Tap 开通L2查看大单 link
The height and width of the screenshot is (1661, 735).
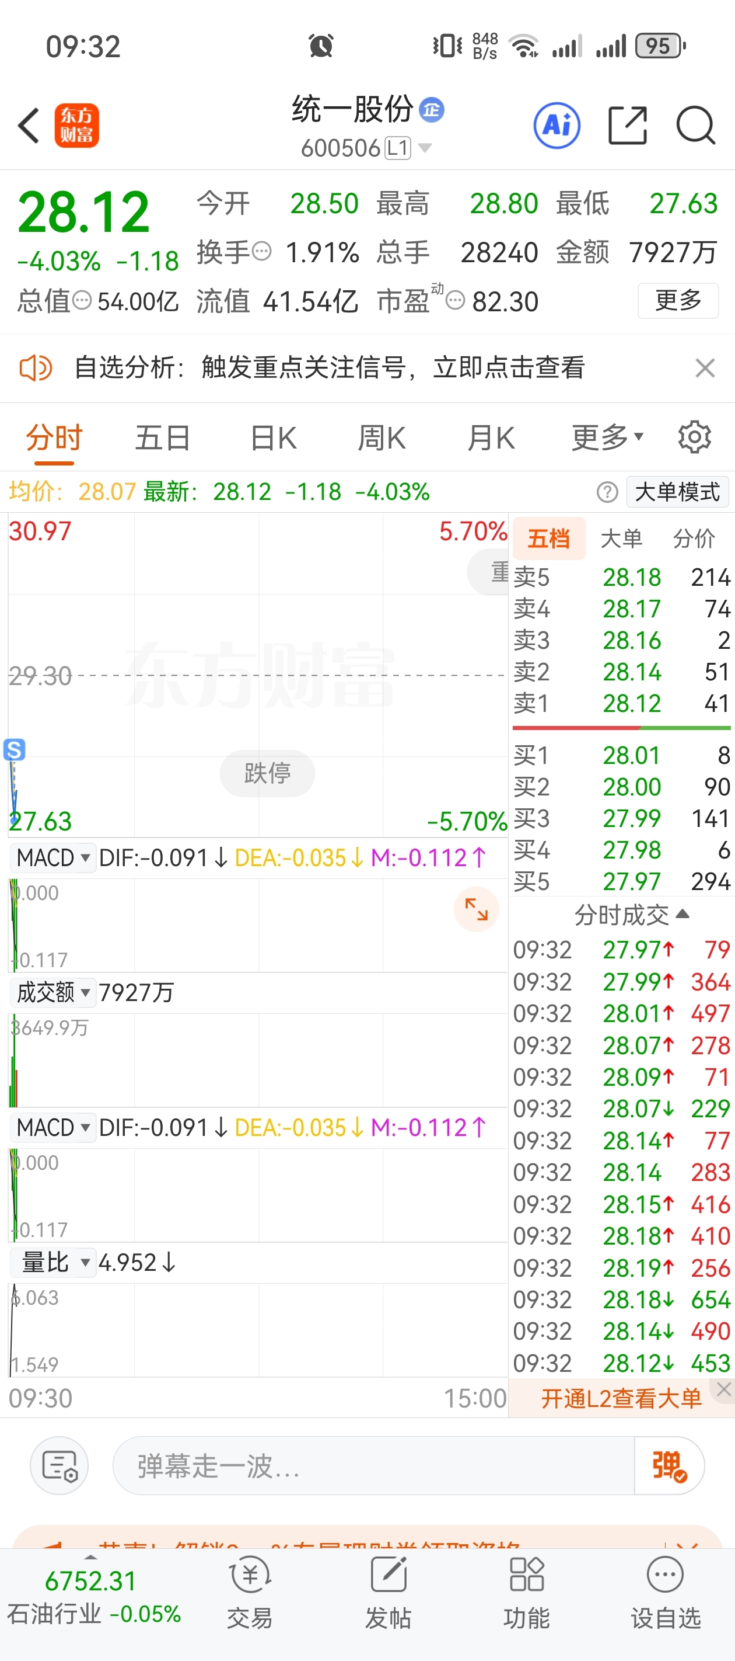(x=621, y=1398)
